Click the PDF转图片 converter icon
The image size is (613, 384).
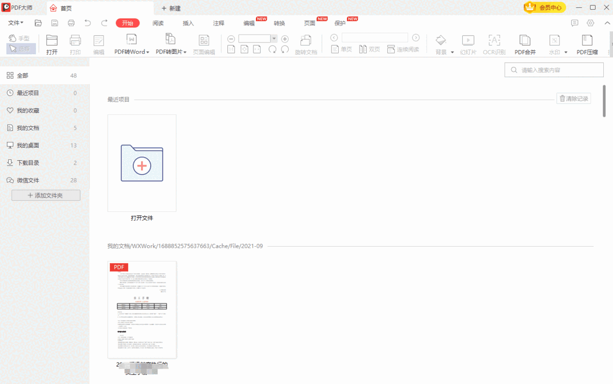click(x=171, y=40)
